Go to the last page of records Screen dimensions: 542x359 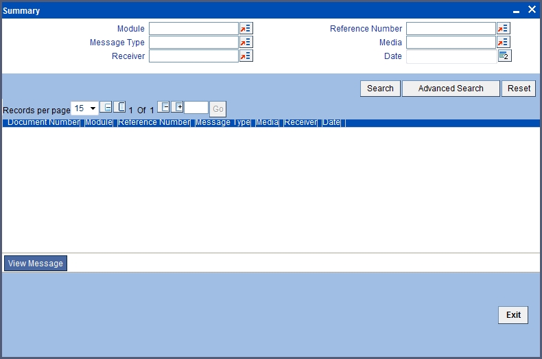(x=177, y=107)
